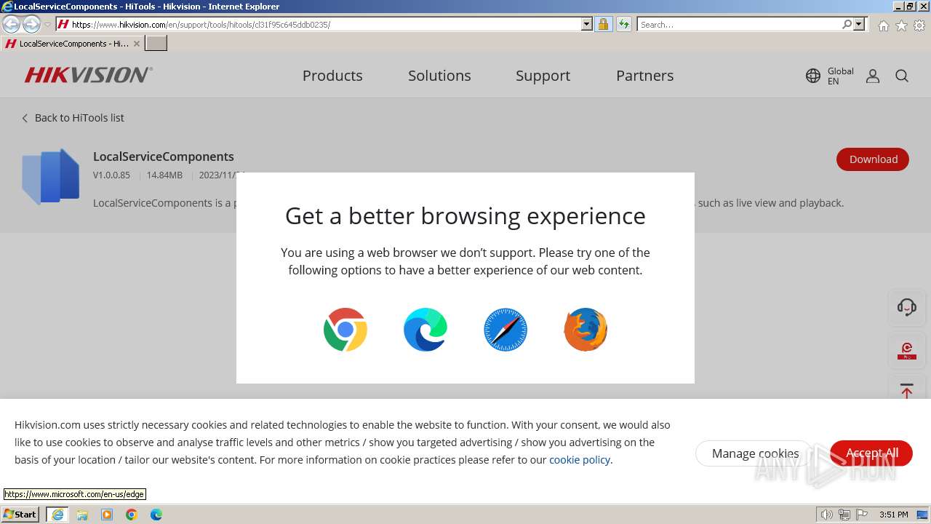The height and width of the screenshot is (524, 931).
Task: Close the LocalServiceComponents tab
Action: pyautogui.click(x=137, y=44)
